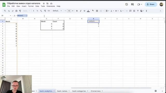
Task: Toggle bold formatting
Action: [x=77, y=11]
